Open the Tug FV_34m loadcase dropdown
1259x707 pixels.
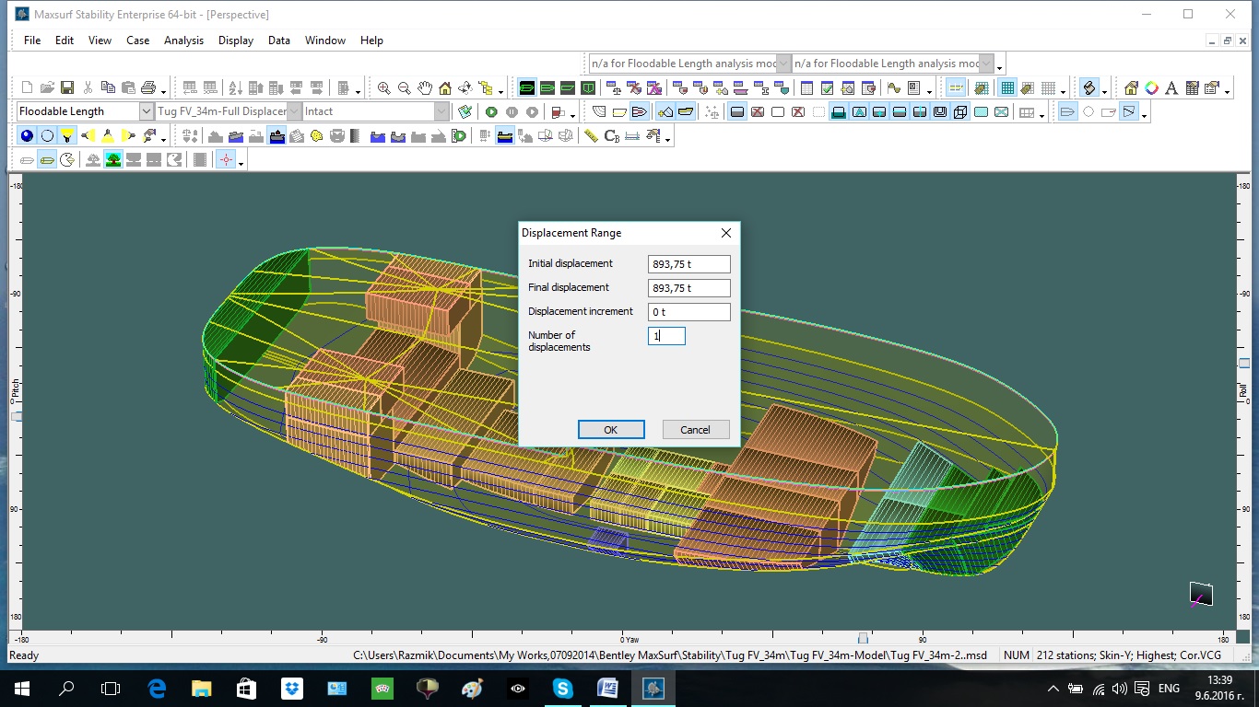pyautogui.click(x=294, y=111)
